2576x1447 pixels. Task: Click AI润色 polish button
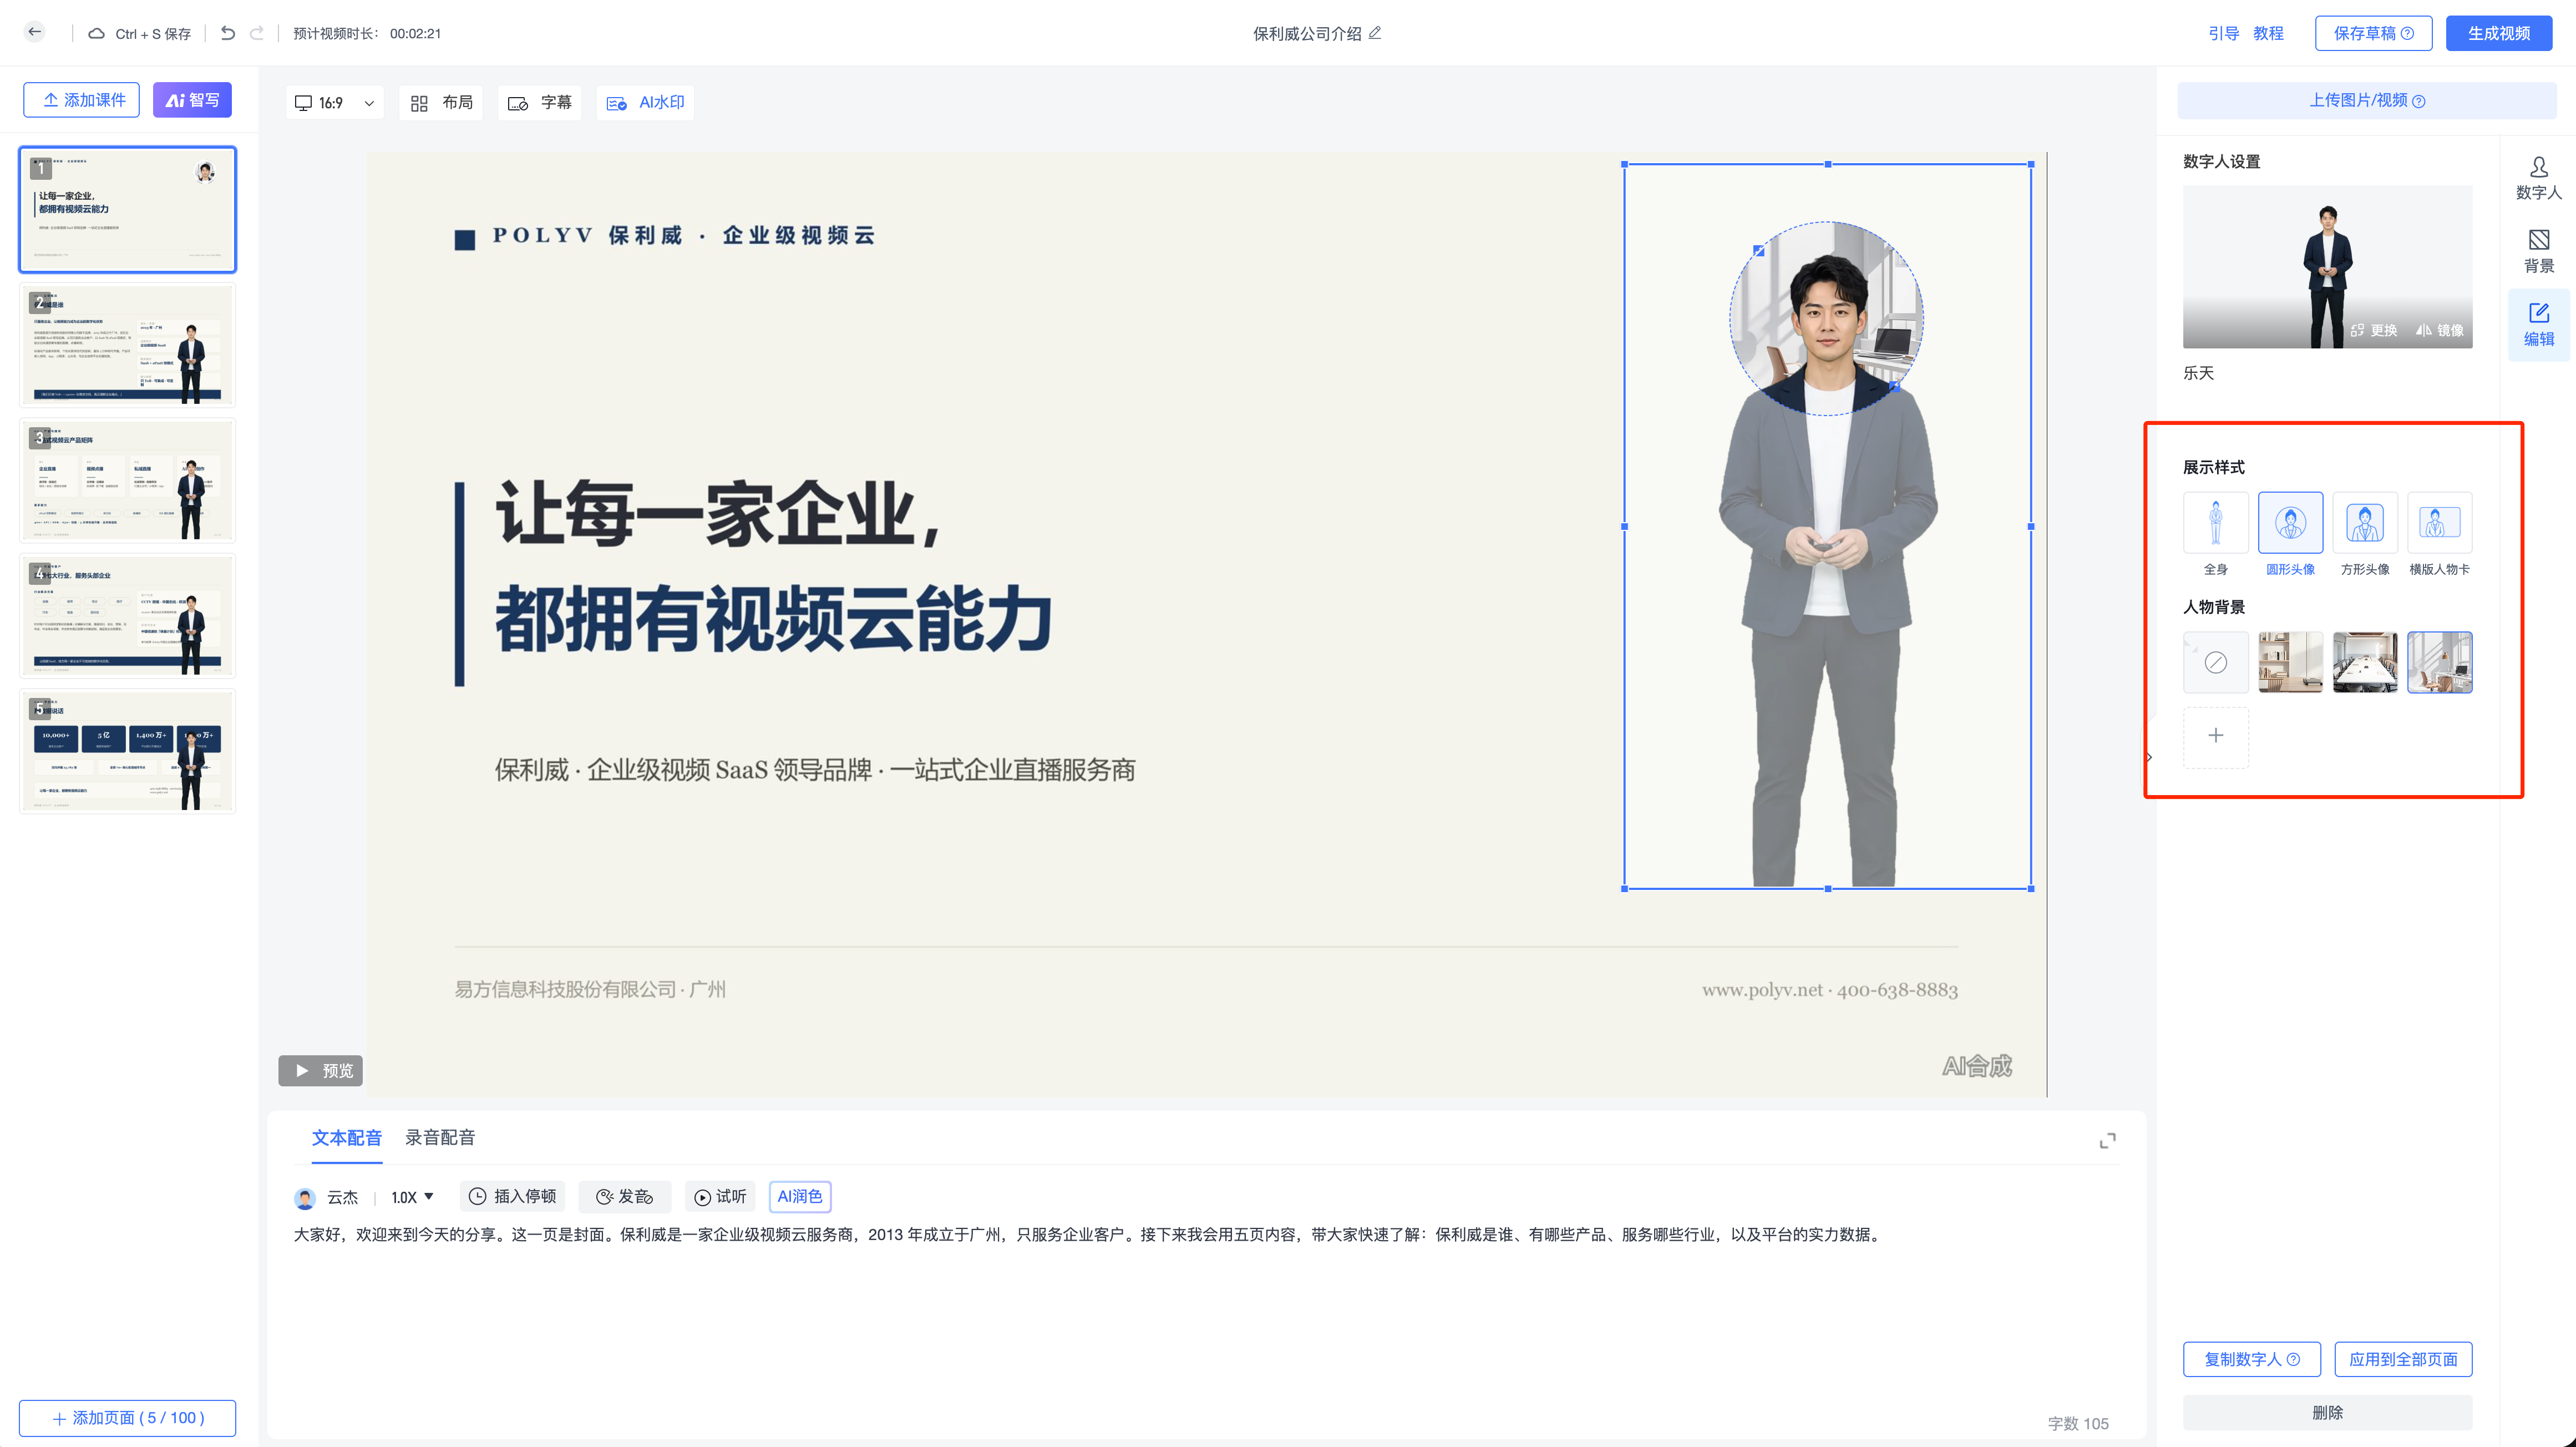click(x=800, y=1196)
